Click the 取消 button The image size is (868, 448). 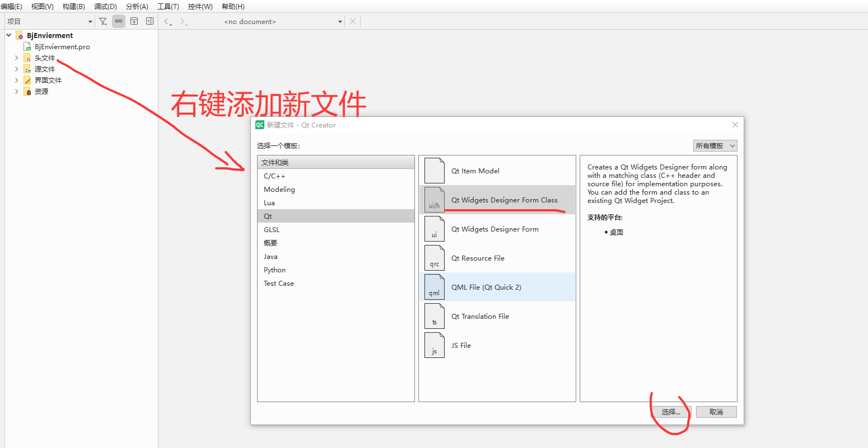(x=716, y=412)
